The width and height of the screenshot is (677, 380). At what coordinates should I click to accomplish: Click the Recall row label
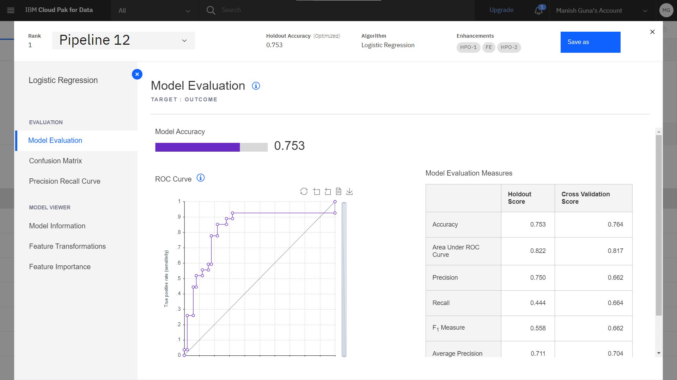pyautogui.click(x=441, y=303)
